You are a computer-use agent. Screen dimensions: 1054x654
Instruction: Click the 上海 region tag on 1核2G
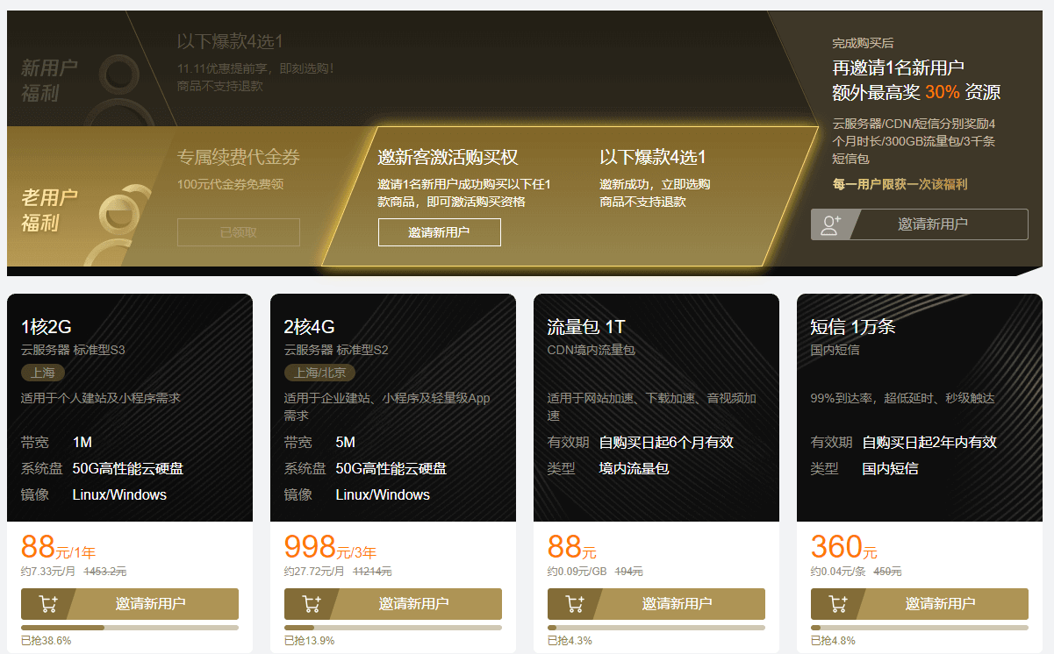[x=43, y=373]
